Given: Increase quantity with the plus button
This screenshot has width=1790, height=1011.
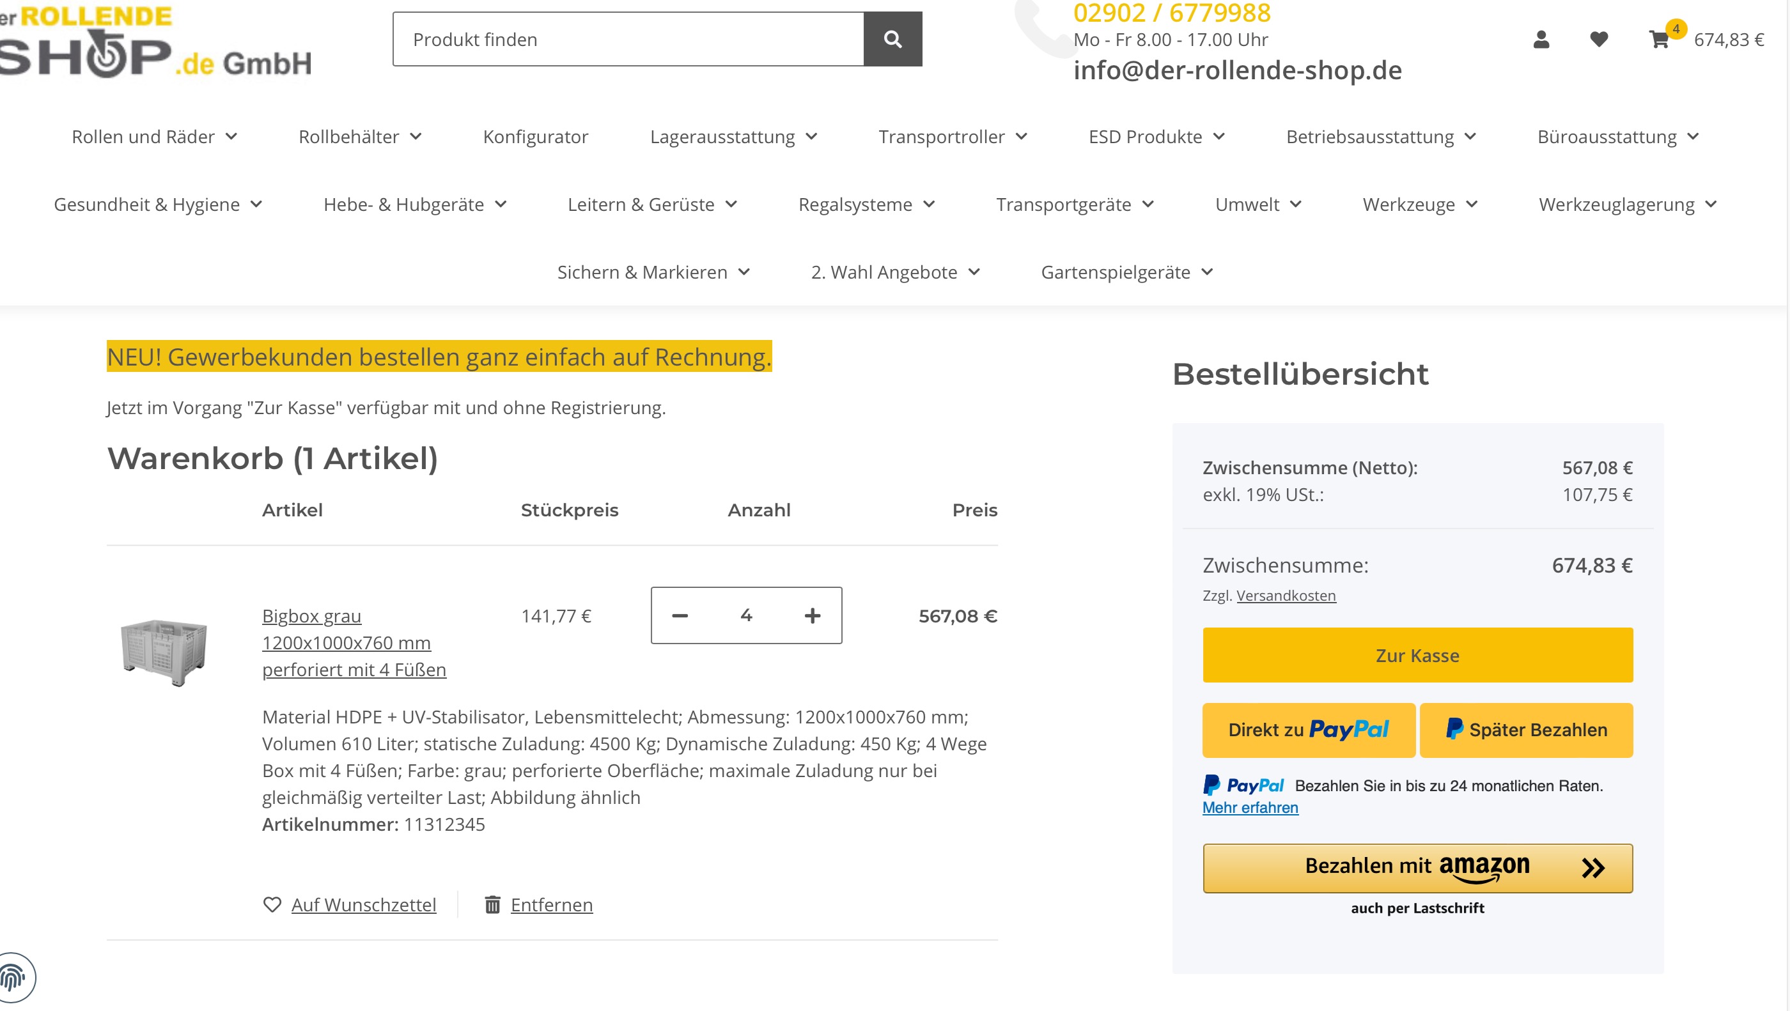Looking at the screenshot, I should click(x=813, y=615).
